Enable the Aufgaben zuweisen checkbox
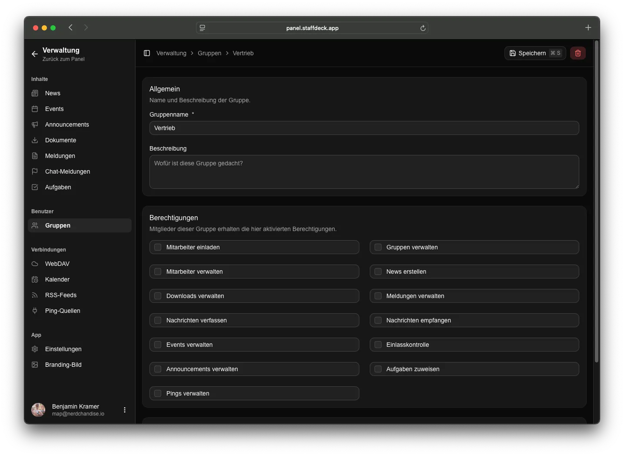This screenshot has height=456, width=624. click(378, 369)
